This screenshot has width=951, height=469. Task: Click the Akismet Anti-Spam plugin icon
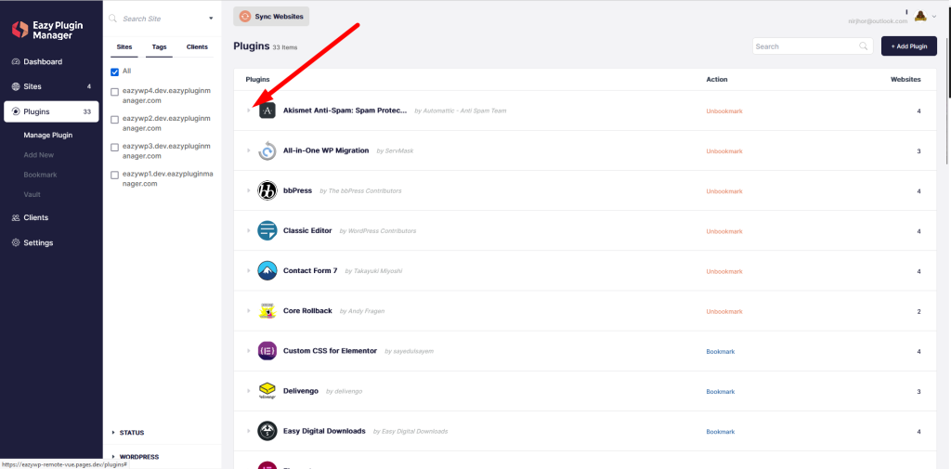267,111
